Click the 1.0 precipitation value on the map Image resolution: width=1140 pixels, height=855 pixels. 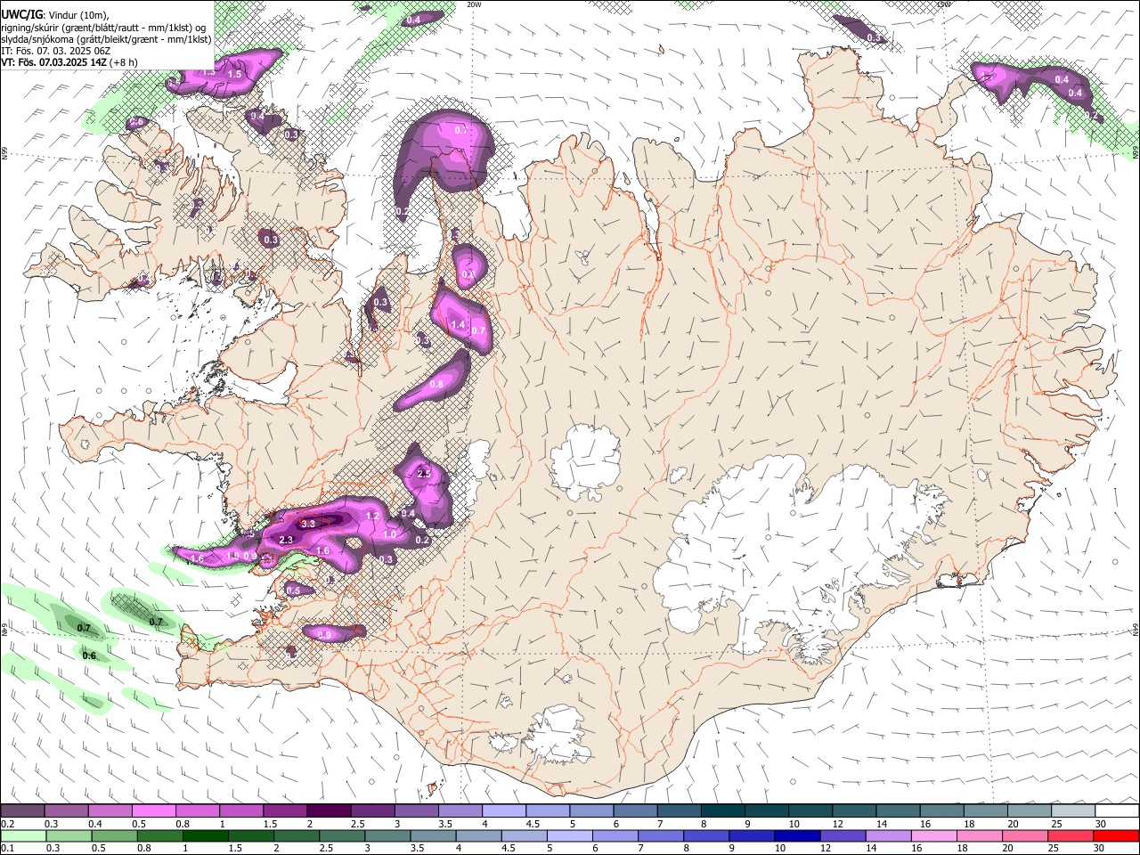389,534
